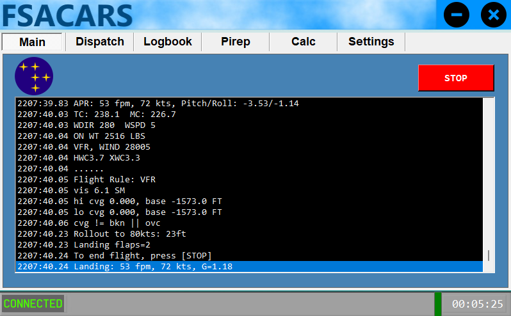Viewport: 511px width, 316px height.
Task: Open the Pirep tab
Action: (x=236, y=42)
